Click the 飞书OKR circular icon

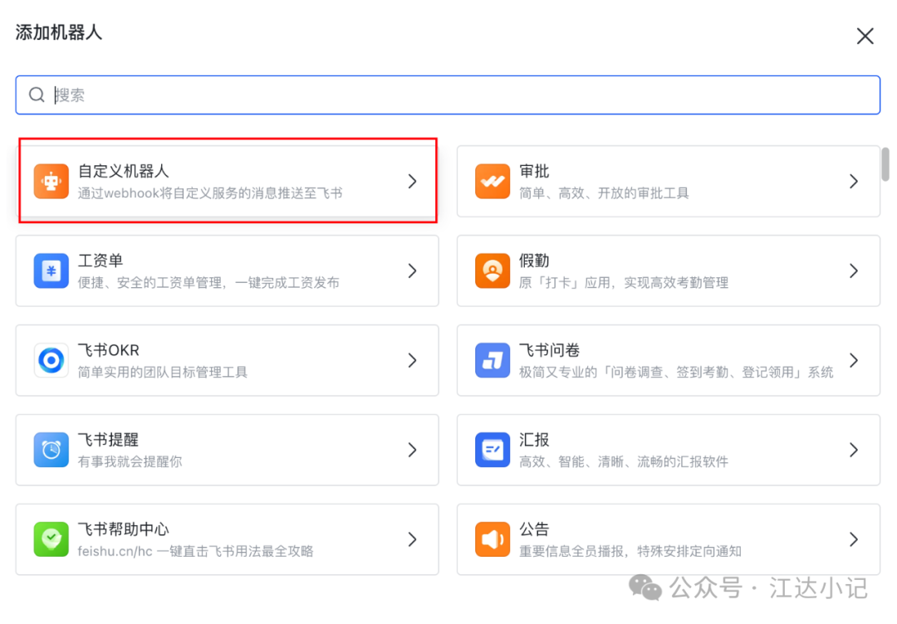click(x=51, y=361)
